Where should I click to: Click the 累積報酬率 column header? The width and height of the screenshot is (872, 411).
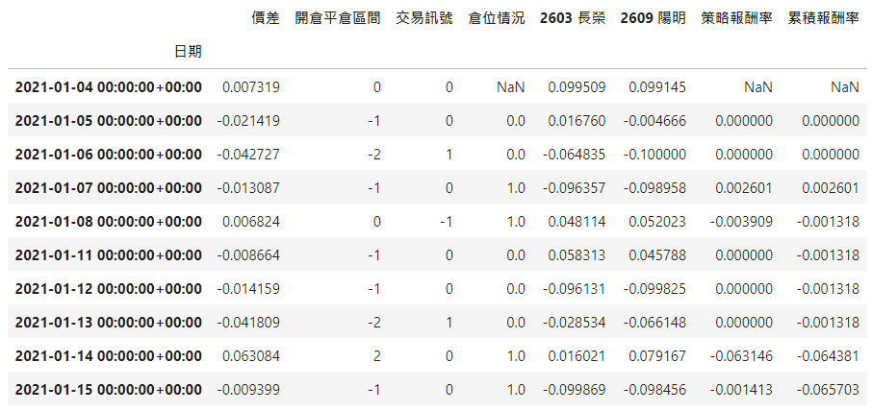[x=824, y=18]
